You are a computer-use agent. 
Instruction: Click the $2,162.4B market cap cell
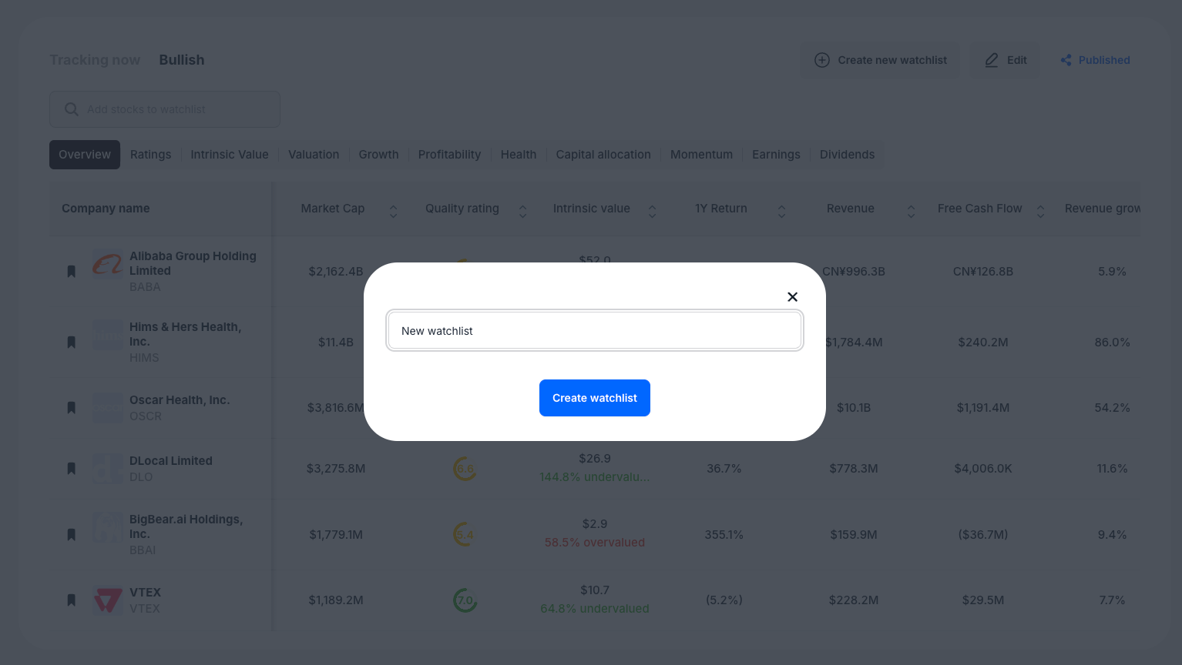tap(336, 272)
